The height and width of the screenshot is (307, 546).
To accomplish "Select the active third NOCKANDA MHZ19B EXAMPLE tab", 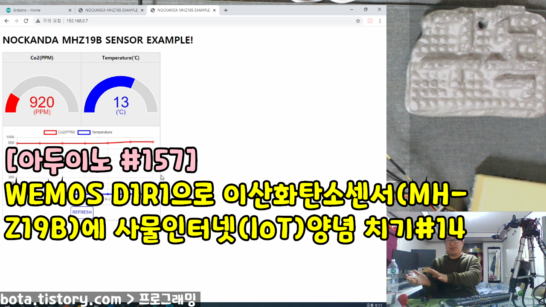I will coord(183,10).
